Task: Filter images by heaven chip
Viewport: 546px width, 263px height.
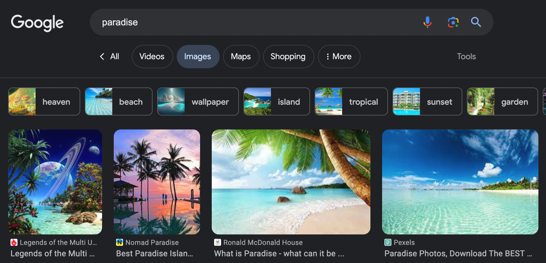Action: coord(44,101)
